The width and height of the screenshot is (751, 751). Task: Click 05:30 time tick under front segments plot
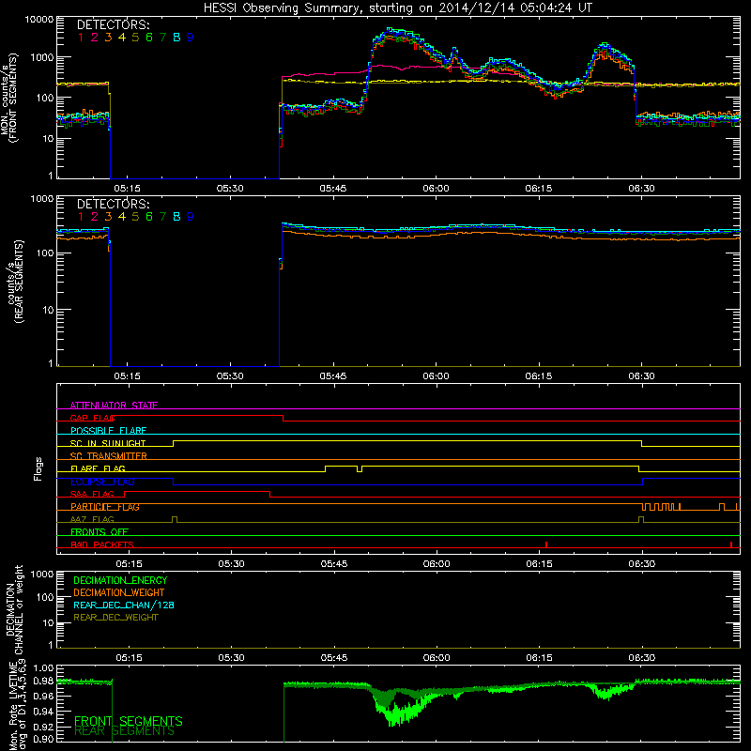(230, 189)
